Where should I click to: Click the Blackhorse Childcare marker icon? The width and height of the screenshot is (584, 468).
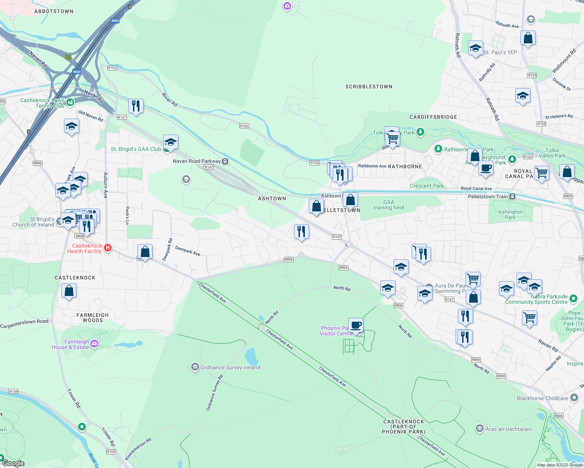click(x=574, y=398)
